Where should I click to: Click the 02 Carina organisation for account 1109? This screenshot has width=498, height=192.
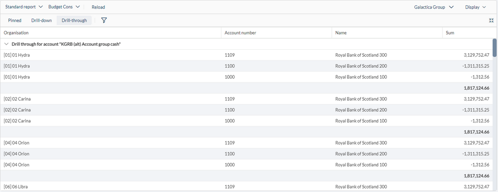17,99
